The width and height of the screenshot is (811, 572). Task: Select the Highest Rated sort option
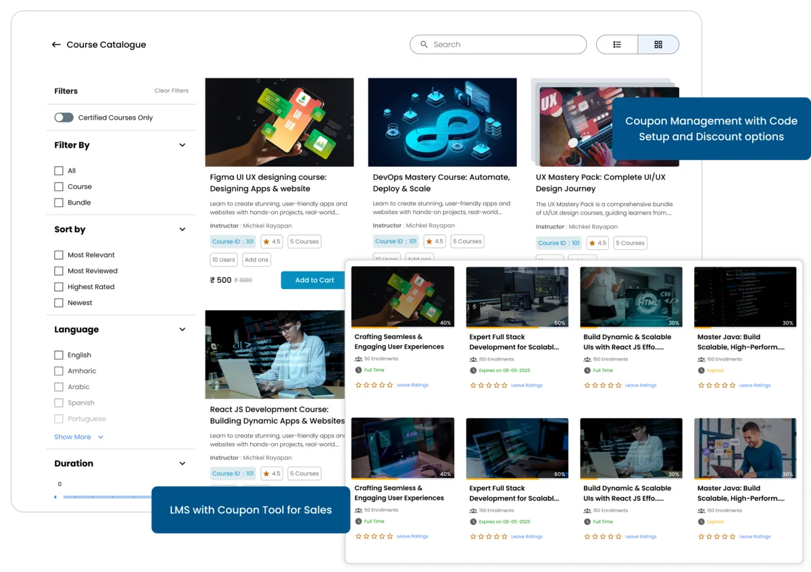click(59, 286)
